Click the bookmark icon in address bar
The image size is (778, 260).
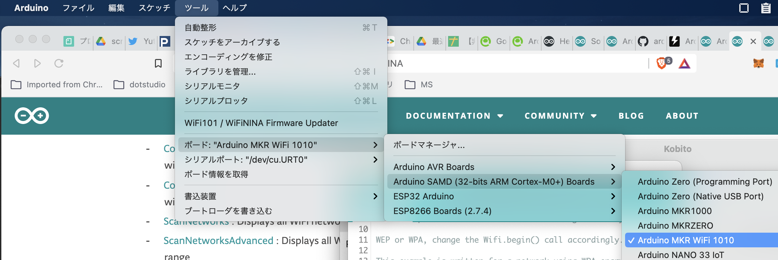158,63
